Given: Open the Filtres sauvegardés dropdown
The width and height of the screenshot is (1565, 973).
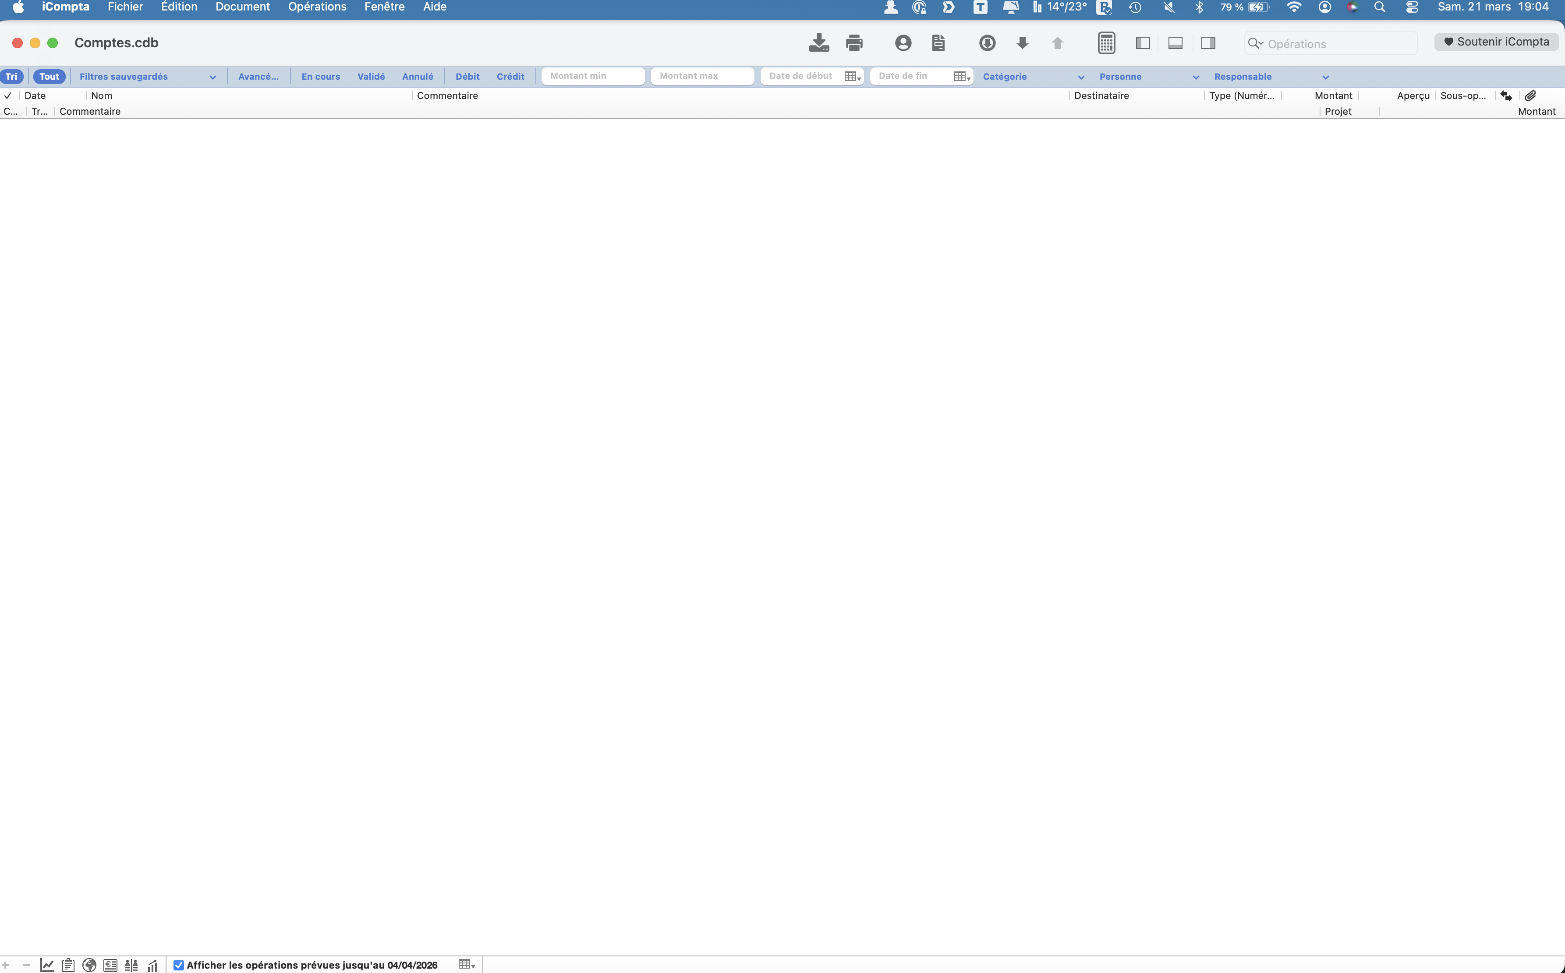Looking at the screenshot, I should click(147, 77).
